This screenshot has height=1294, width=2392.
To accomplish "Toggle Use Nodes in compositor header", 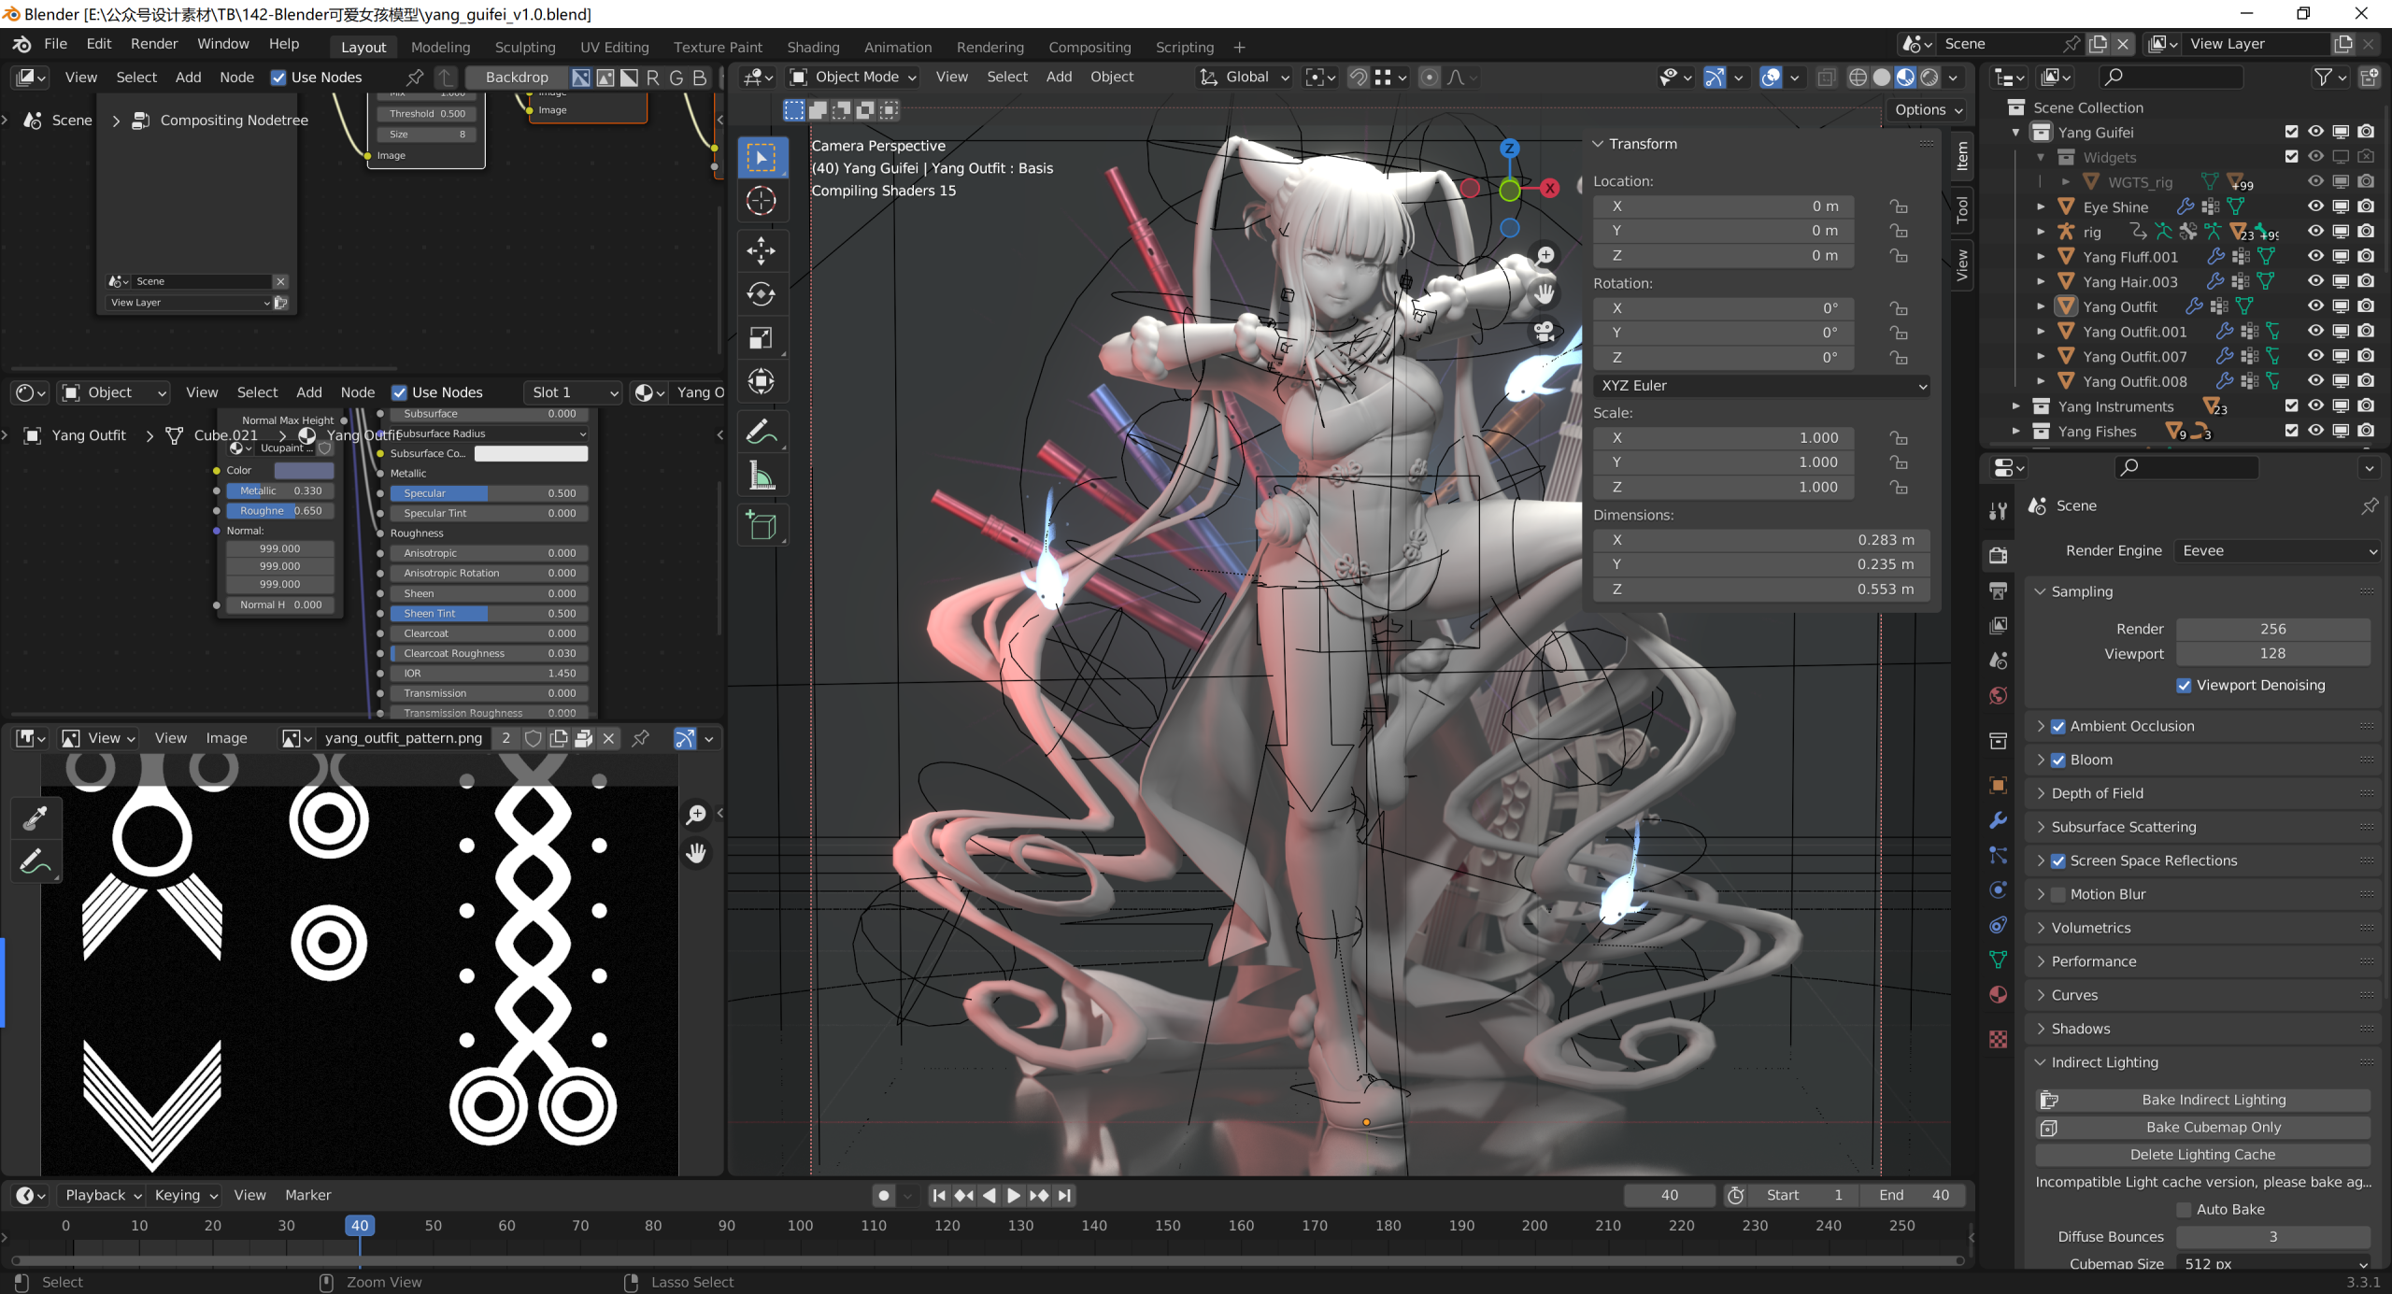I will (278, 78).
